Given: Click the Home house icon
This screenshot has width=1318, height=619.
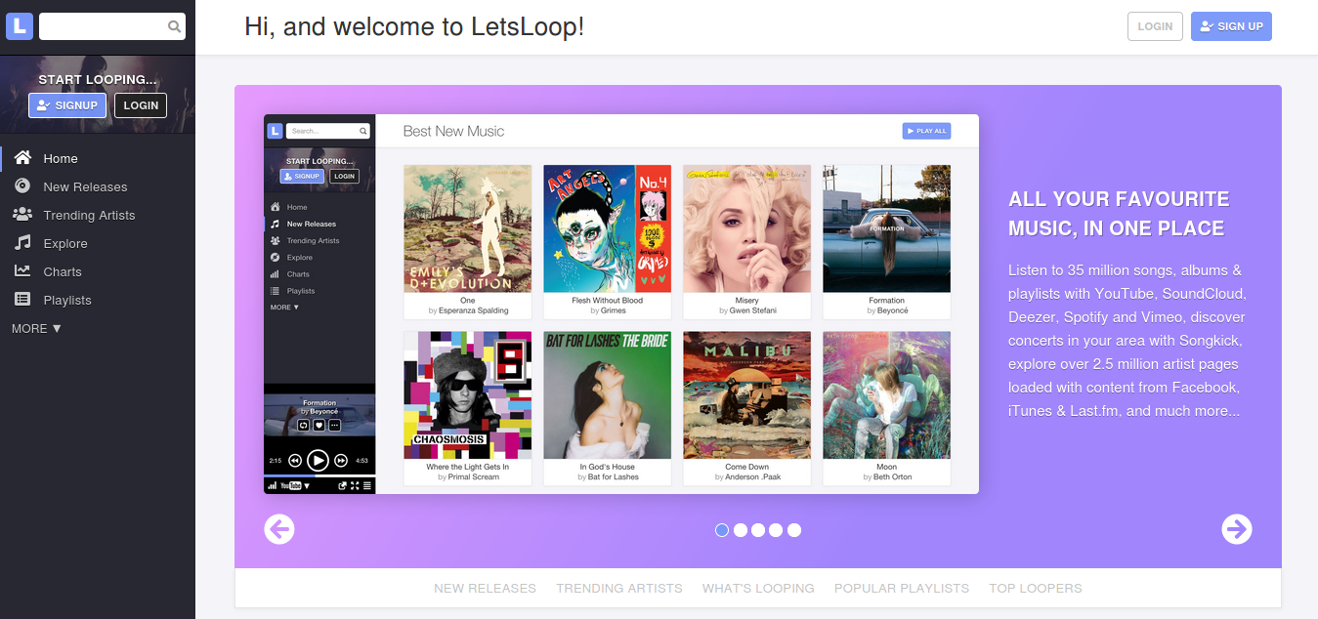Looking at the screenshot, I should click(x=22, y=158).
